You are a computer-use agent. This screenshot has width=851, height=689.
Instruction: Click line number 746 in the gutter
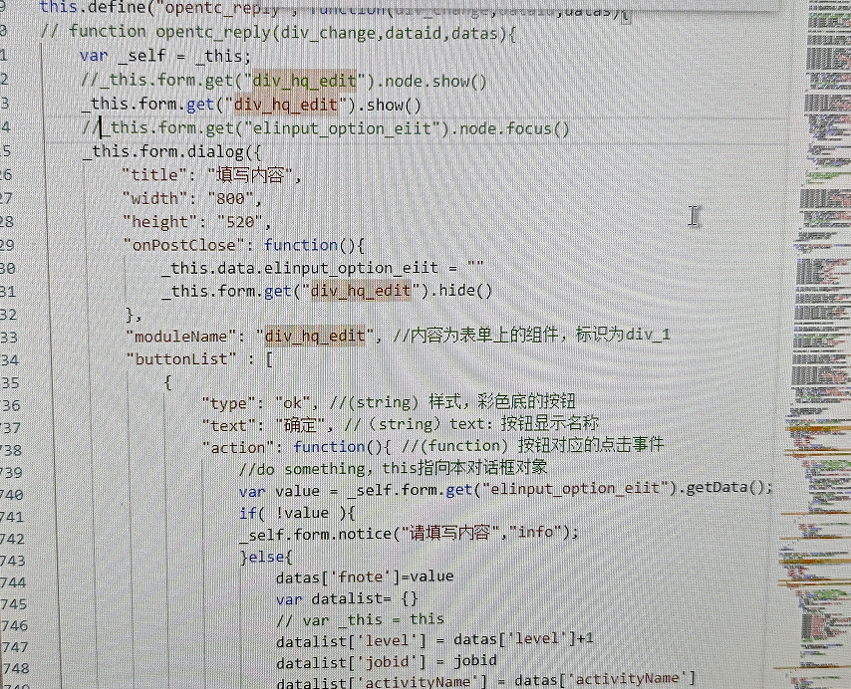14,625
